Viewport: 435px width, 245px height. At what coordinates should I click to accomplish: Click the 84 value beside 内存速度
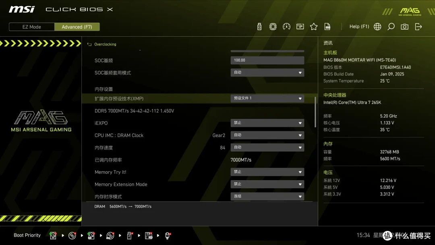(222, 147)
